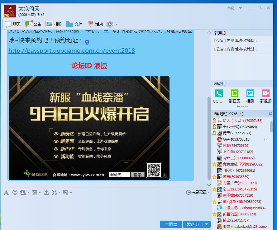277x230 pixels.
Task: Open 消息记录 message history
Action: coord(199,192)
